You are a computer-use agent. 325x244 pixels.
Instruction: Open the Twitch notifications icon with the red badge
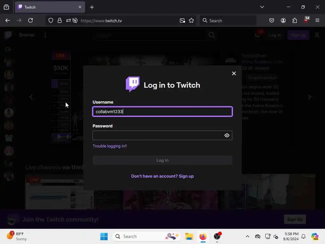pyautogui.click(x=258, y=34)
